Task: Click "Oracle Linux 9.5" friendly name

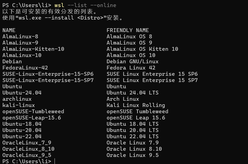Action: click(x=132, y=155)
